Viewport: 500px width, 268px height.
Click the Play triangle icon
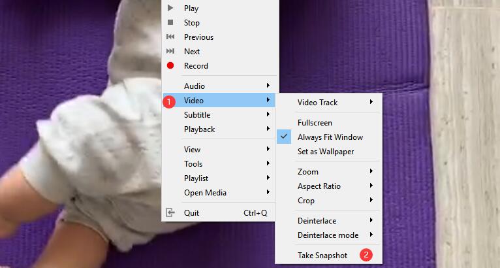tap(170, 8)
